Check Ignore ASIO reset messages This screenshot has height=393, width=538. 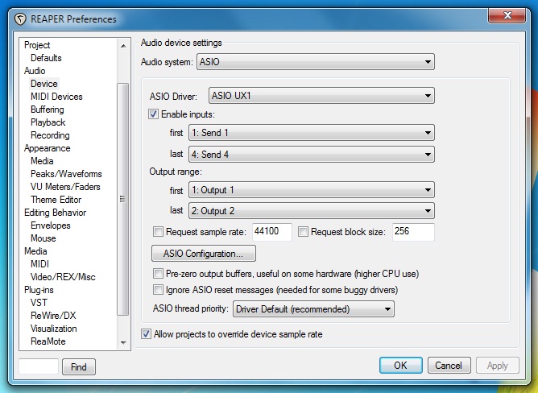click(x=158, y=290)
